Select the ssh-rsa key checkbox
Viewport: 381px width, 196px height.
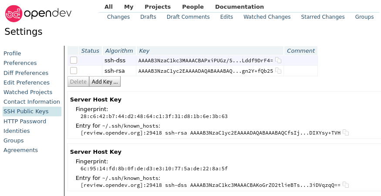pyautogui.click(x=74, y=71)
